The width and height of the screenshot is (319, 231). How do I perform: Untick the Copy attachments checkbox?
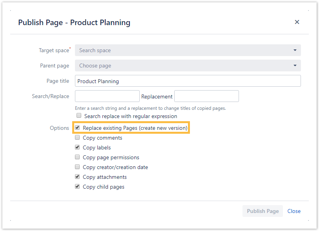(78, 177)
